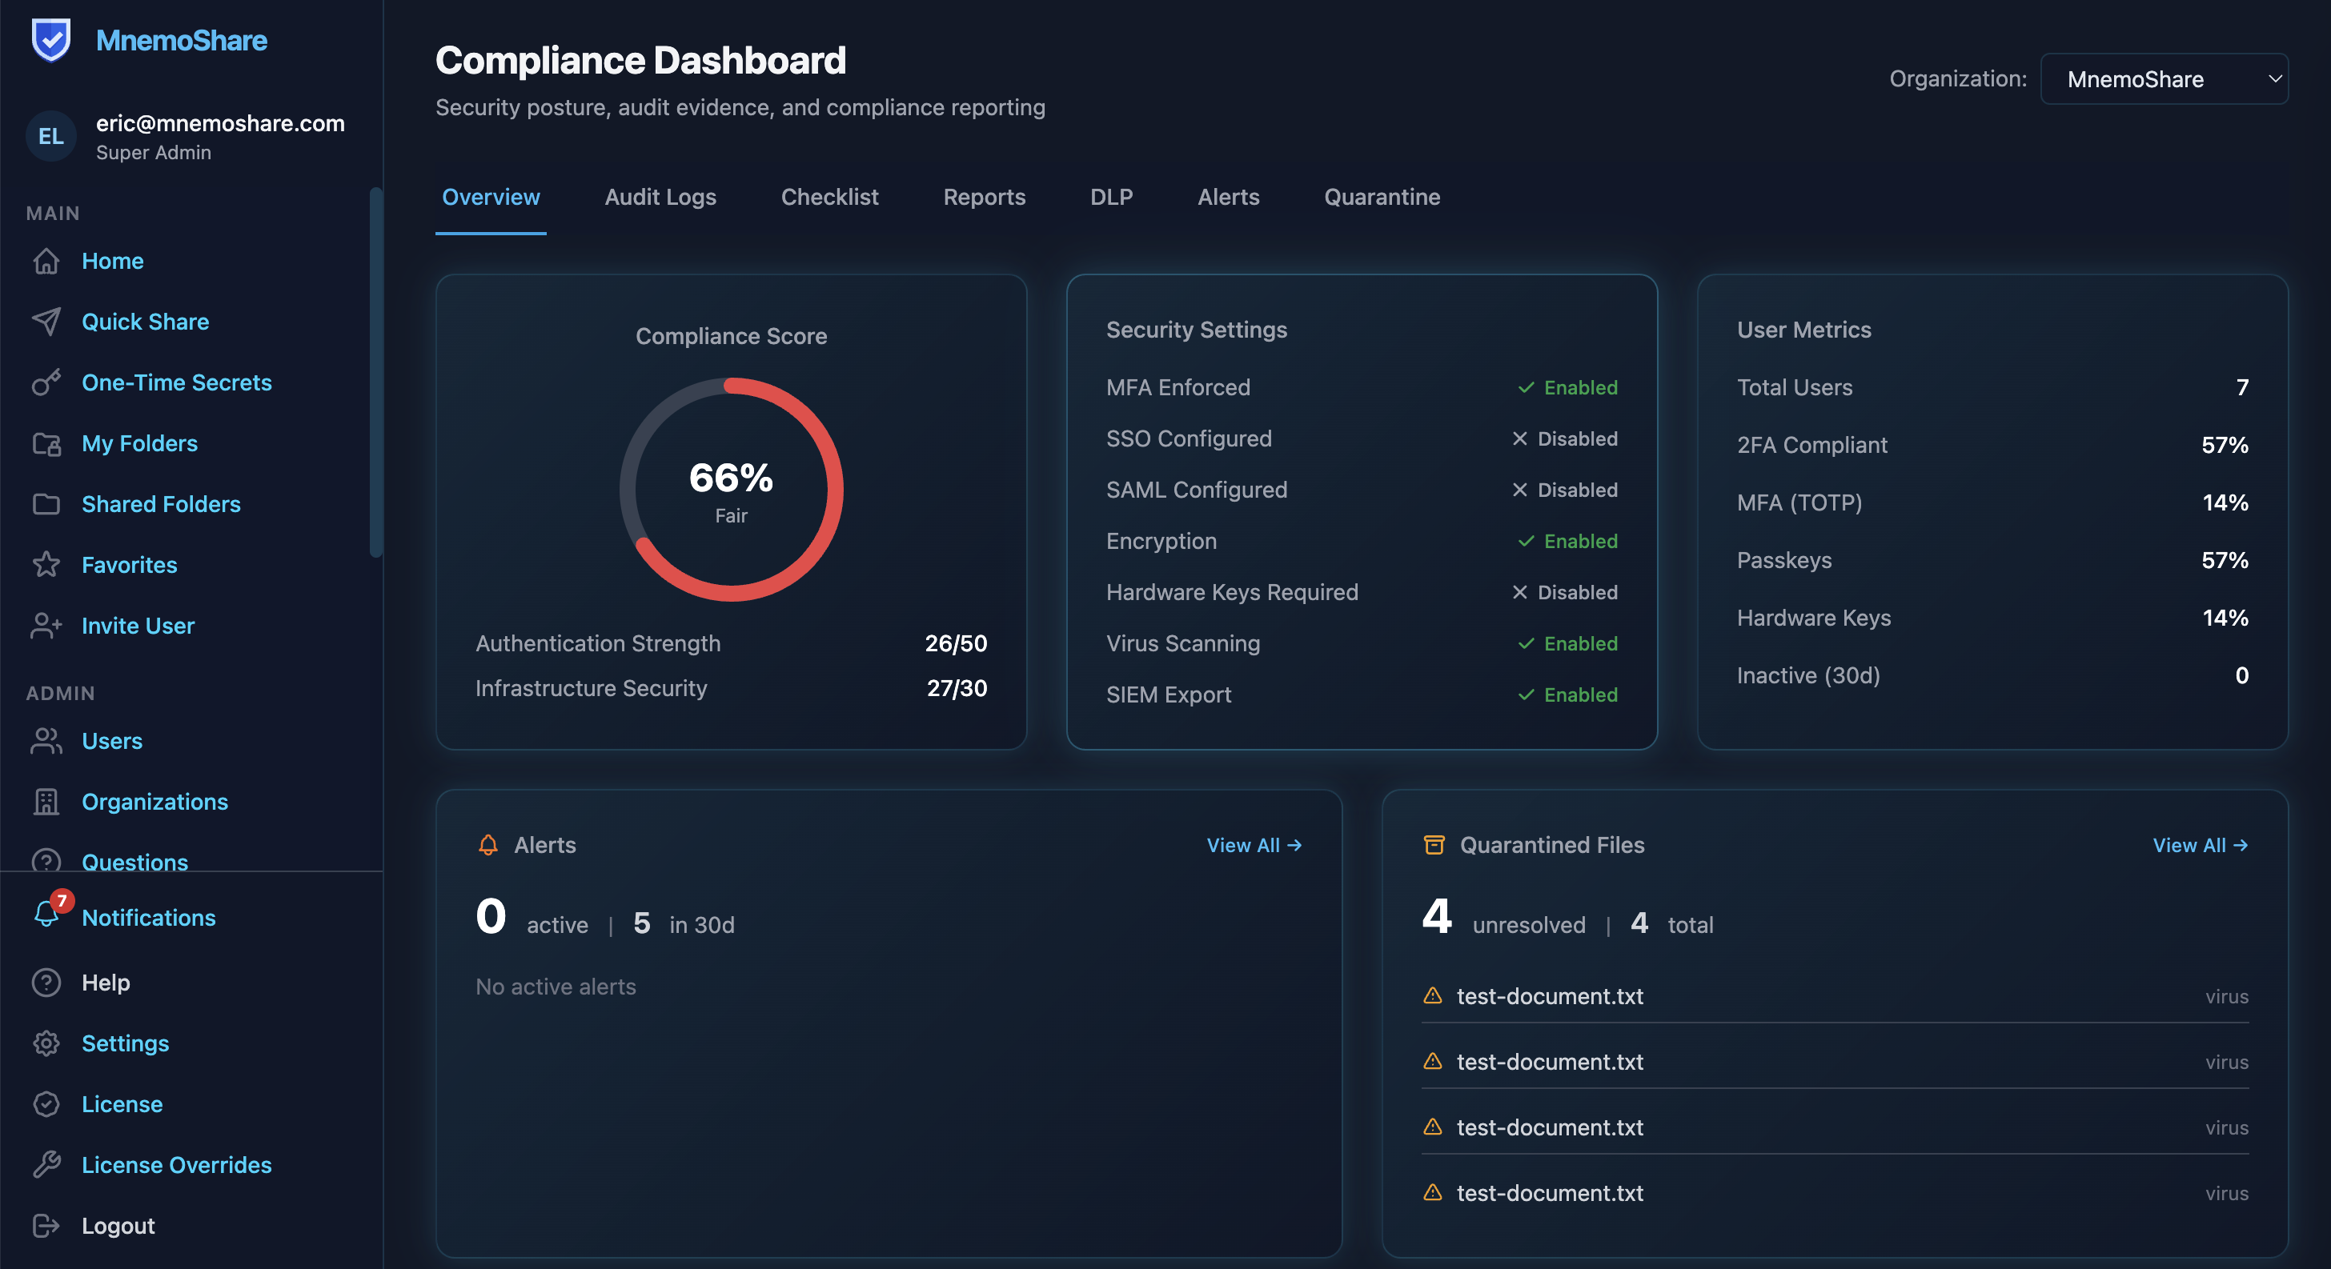The width and height of the screenshot is (2331, 1269).
Task: Click the Logout icon
Action: (46, 1225)
